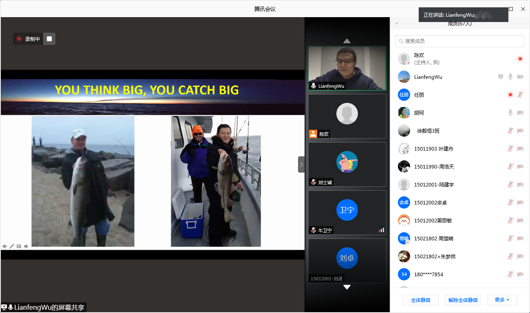Toggle microphone for 胡珂
This screenshot has height=313, width=530.
point(510,113)
